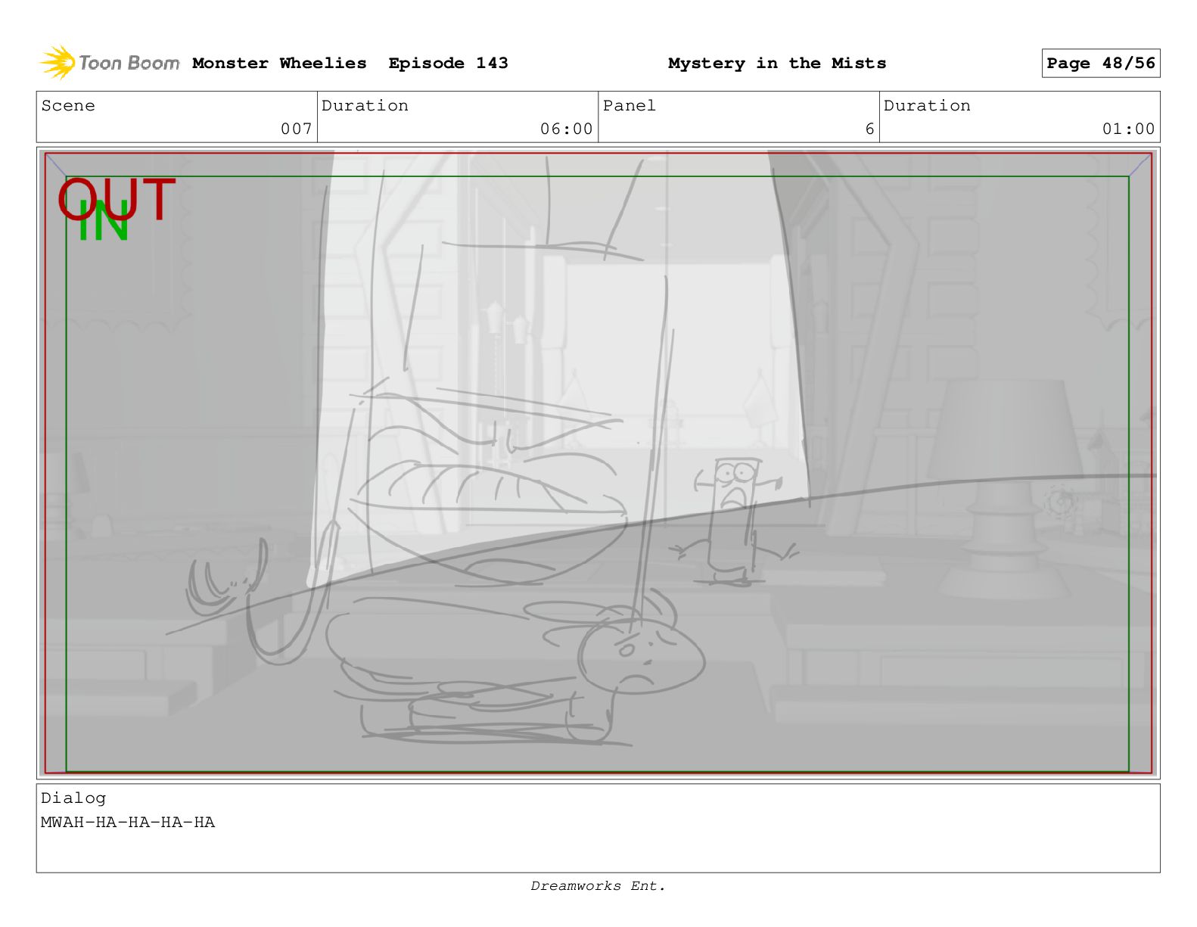Click the 'Dialog' field label

[73, 798]
